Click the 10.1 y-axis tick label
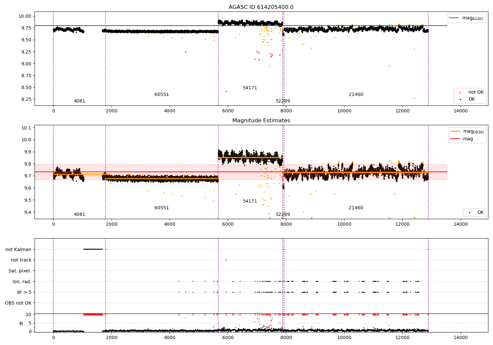Viewport: 493px width, 345px height. point(27,128)
